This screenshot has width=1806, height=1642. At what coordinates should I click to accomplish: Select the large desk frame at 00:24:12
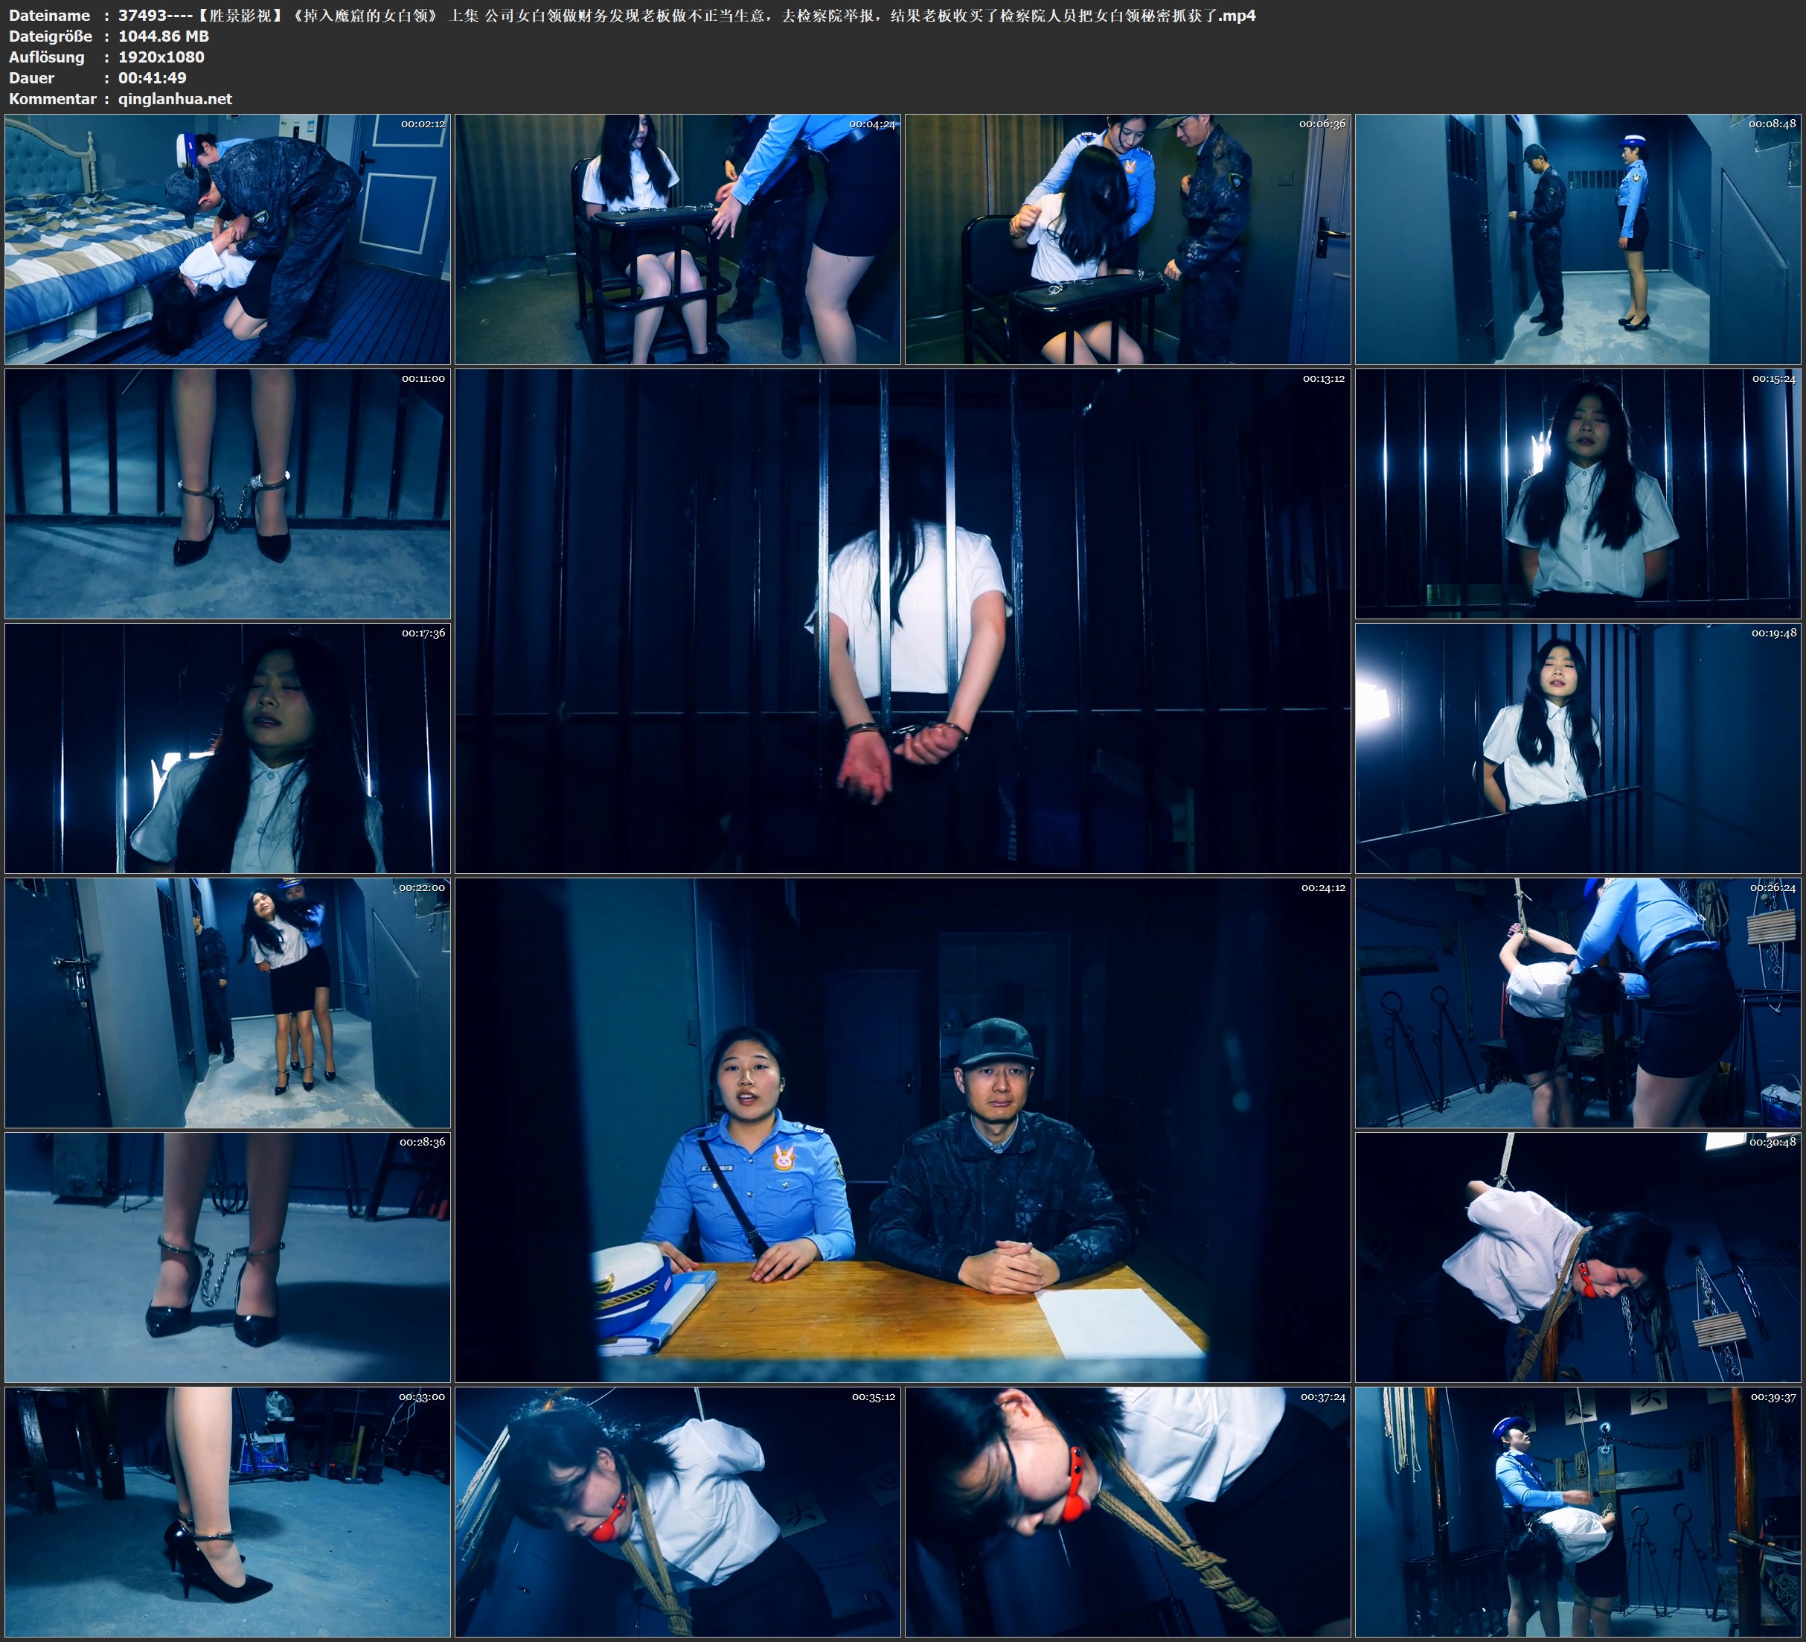(902, 1129)
